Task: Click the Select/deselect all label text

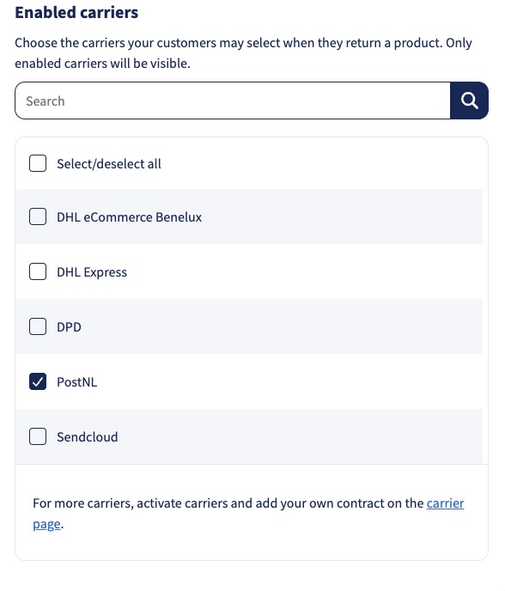Action: (x=109, y=164)
